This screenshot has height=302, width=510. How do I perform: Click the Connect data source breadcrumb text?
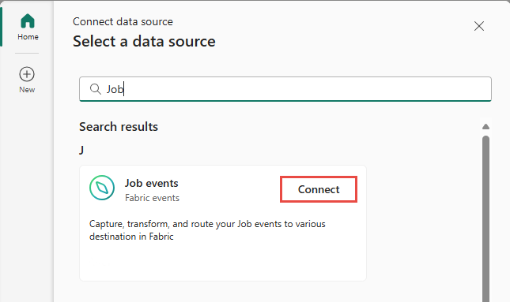coord(123,22)
